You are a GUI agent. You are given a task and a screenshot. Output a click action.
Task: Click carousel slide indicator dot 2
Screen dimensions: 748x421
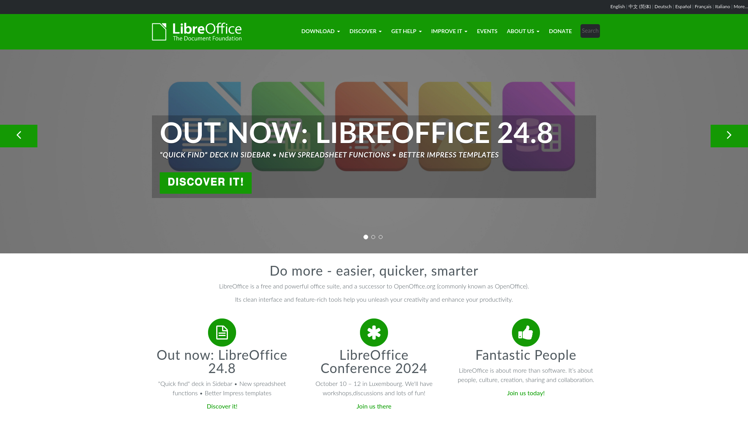tap(373, 237)
